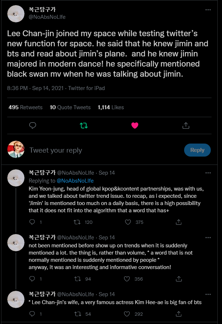
Task: Open more options on the Kim Yeon-jung reply
Action: [208, 173]
